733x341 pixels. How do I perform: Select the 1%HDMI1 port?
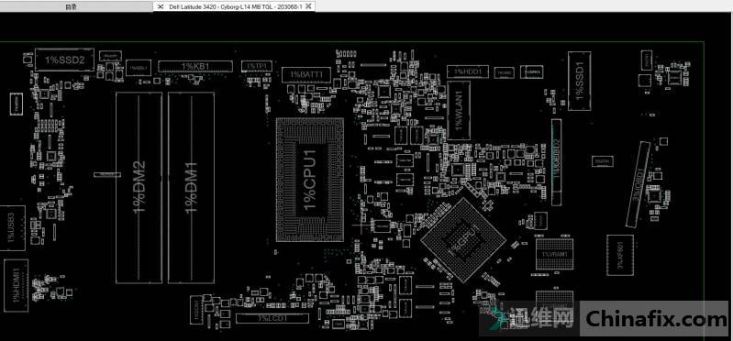coord(16,285)
